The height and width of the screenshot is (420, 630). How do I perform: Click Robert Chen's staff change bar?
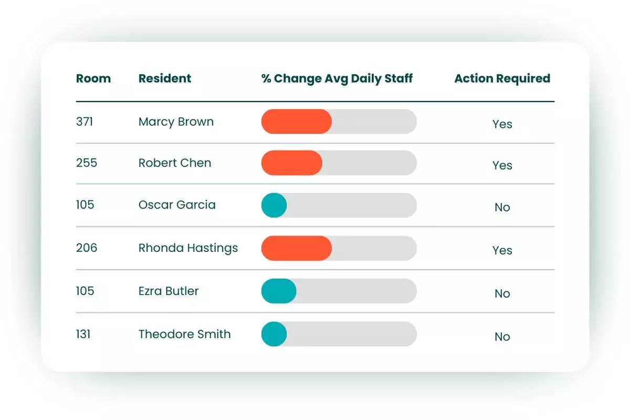pyautogui.click(x=292, y=163)
